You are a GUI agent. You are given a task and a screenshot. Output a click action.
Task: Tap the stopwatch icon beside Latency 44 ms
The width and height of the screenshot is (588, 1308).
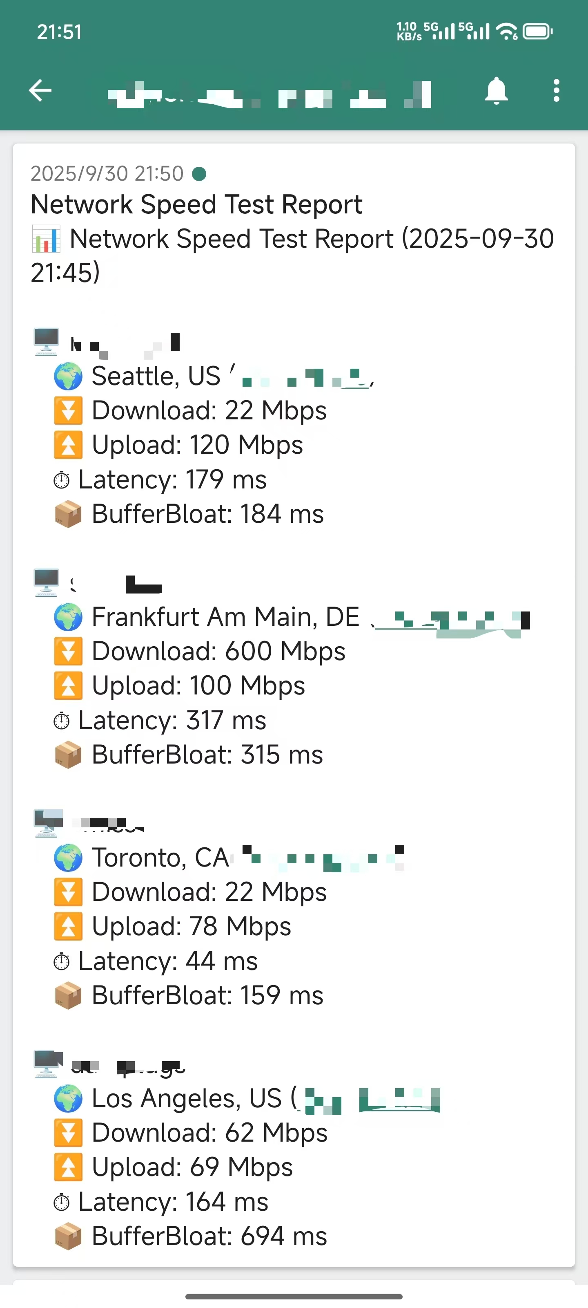[61, 962]
